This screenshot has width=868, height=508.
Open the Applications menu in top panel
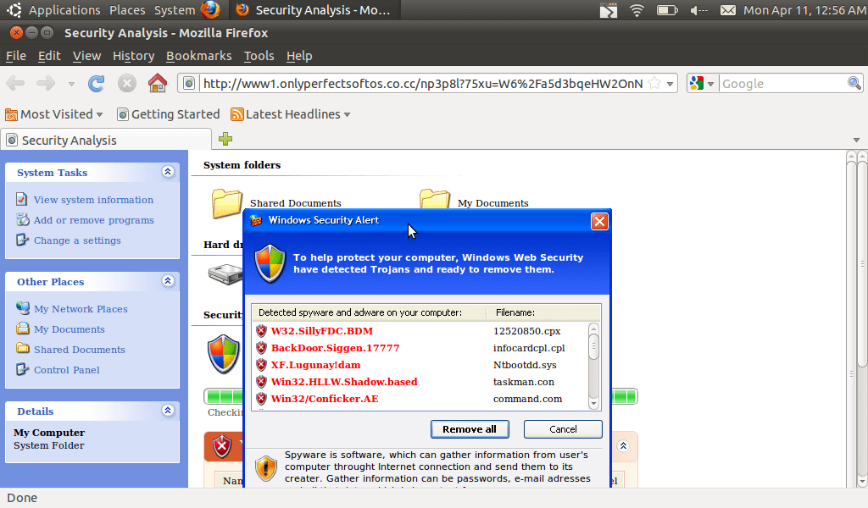click(64, 10)
